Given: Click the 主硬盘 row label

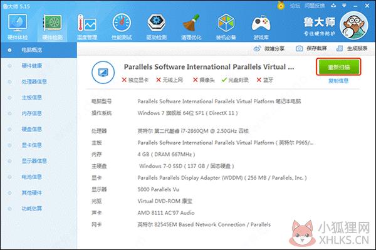Looking at the screenshot, I should [x=99, y=166].
